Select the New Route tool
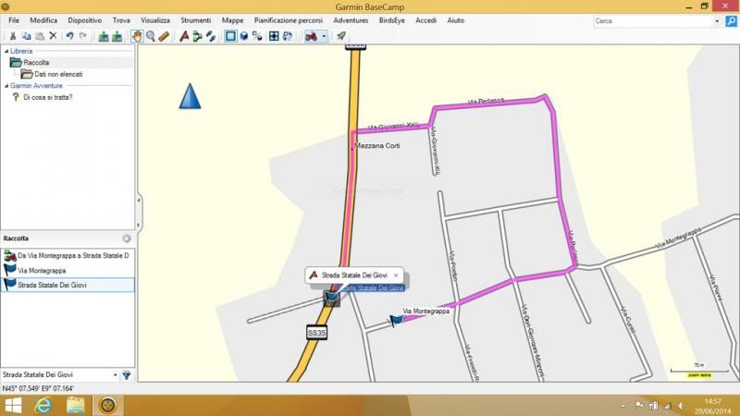The width and height of the screenshot is (740, 416). tap(184, 36)
